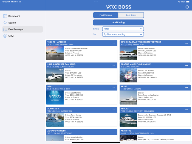The width and height of the screenshot is (192, 144).
Task: Open options menu for 2017 Sunseeker San Remo
Action: 113,65
